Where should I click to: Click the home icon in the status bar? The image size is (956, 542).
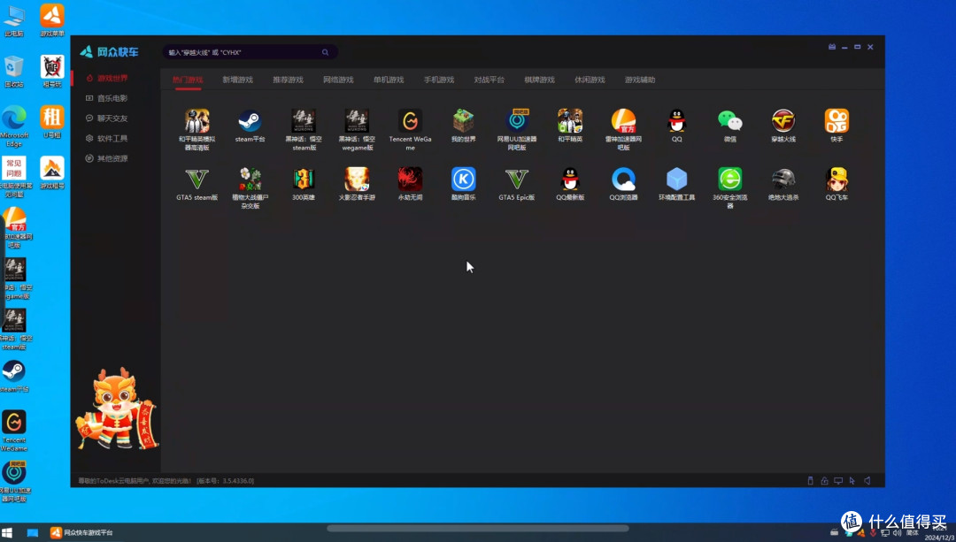pos(824,480)
